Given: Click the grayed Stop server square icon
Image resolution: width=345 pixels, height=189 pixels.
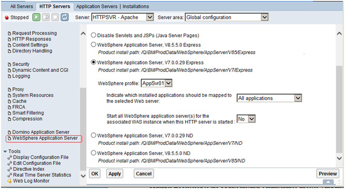Looking at the screenshot, I should [x=55, y=17].
